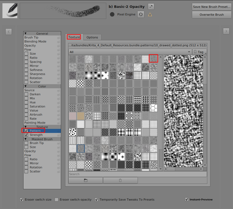Image resolution: width=233 pixels, height=209 pixels.
Task: Collapse the left panel arrow button
Action: coord(9,31)
